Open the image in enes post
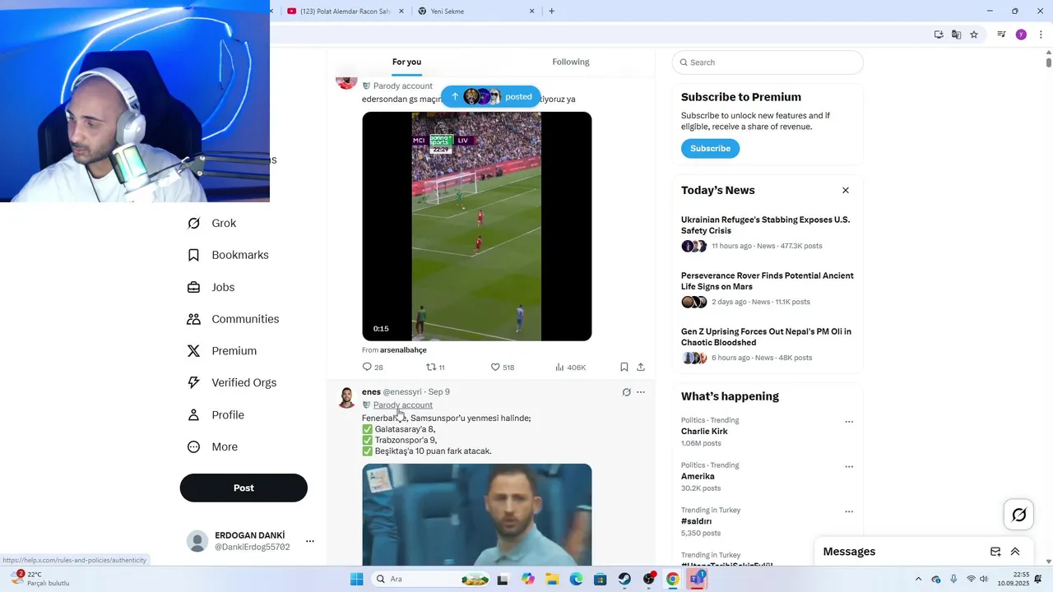This screenshot has height=592, width=1053. 476,515
